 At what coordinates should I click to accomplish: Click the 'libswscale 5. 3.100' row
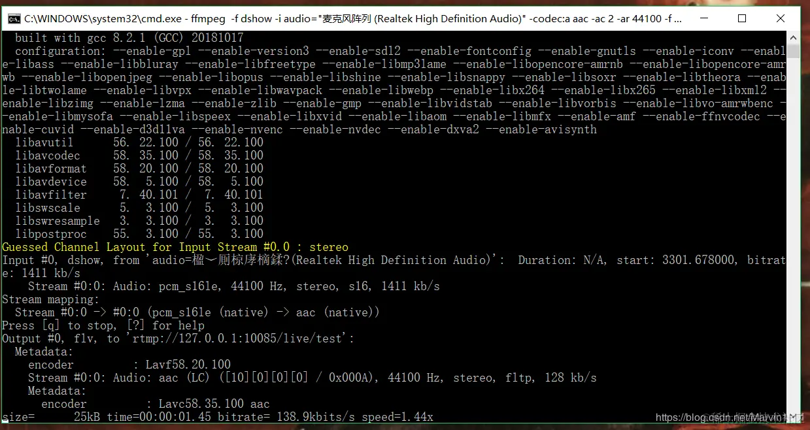[x=139, y=208]
